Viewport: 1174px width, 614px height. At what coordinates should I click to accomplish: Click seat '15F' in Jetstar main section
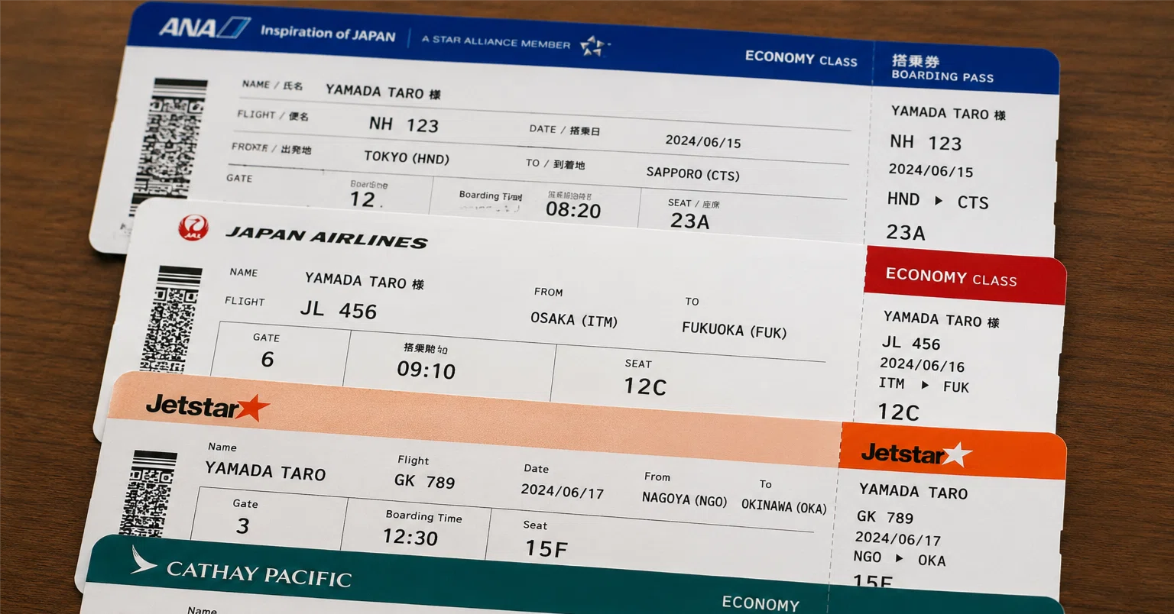(546, 548)
